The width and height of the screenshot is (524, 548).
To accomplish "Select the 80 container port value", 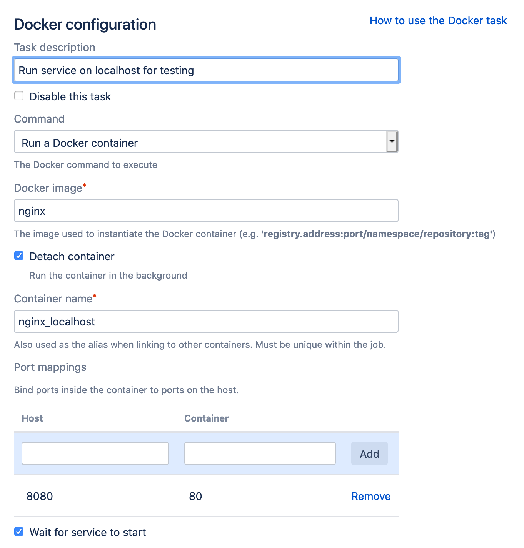I will [195, 497].
